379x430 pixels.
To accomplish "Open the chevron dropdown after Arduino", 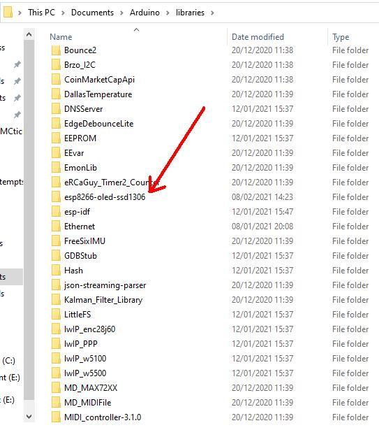I will click(x=168, y=13).
